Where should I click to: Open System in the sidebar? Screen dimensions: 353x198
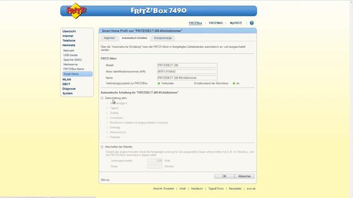[x=67, y=94]
